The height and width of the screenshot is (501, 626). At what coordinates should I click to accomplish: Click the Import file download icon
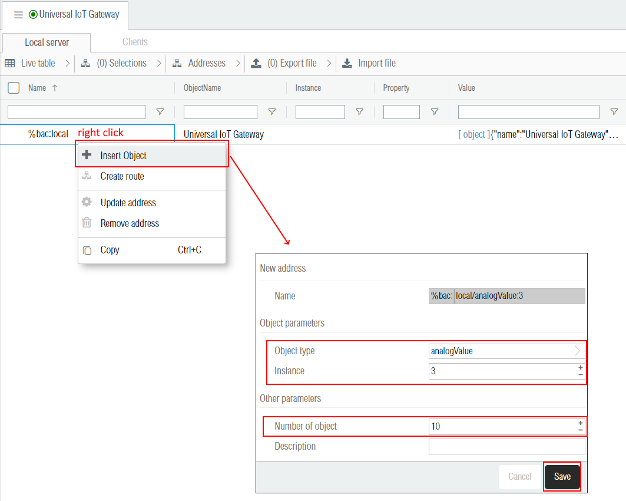tap(347, 63)
